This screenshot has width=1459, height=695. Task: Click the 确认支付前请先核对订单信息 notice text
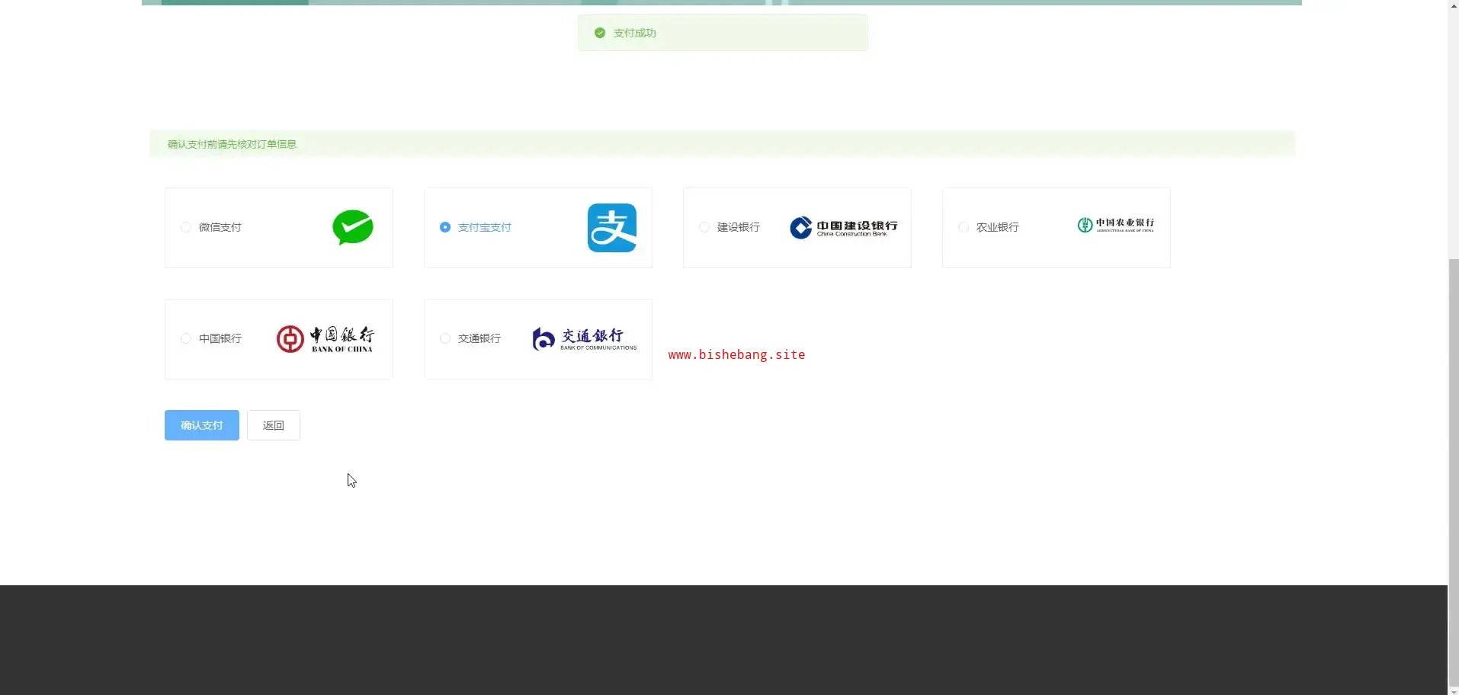pyautogui.click(x=232, y=144)
